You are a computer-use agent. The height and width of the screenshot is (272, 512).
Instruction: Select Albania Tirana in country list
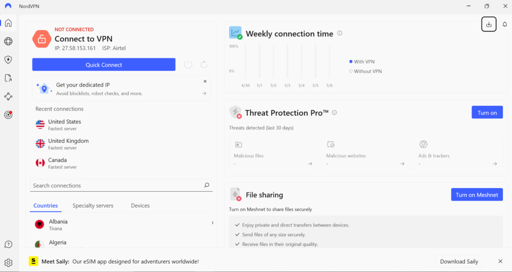click(121, 225)
